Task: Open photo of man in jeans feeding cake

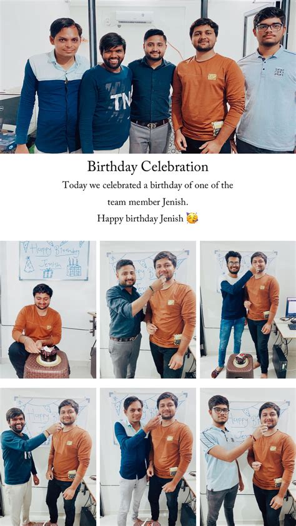Action: (x=248, y=310)
